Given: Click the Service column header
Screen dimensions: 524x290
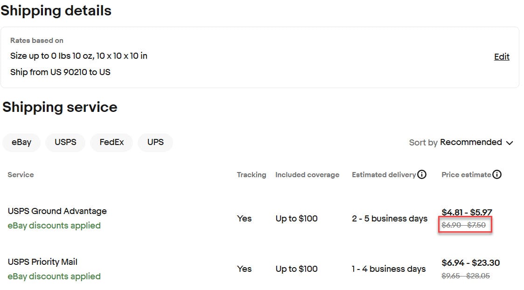Looking at the screenshot, I should pyautogui.click(x=21, y=175).
